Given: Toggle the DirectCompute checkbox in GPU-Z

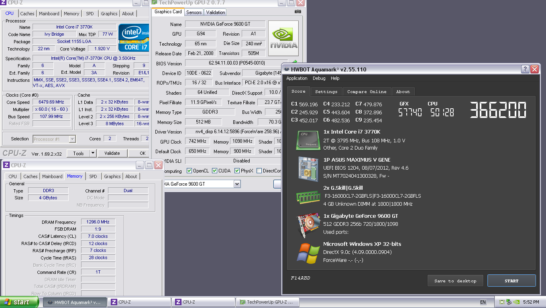Looking at the screenshot, I should click(x=259, y=171).
